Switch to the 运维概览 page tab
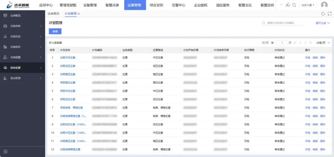334x157 pixels. pyautogui.click(x=54, y=14)
